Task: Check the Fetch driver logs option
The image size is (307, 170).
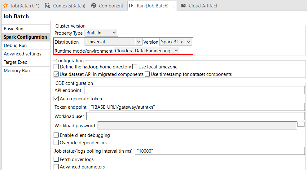Action: [x=56, y=159]
